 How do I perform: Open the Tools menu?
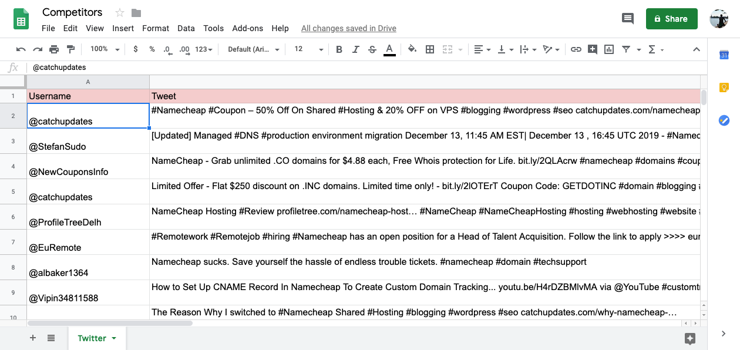point(214,28)
